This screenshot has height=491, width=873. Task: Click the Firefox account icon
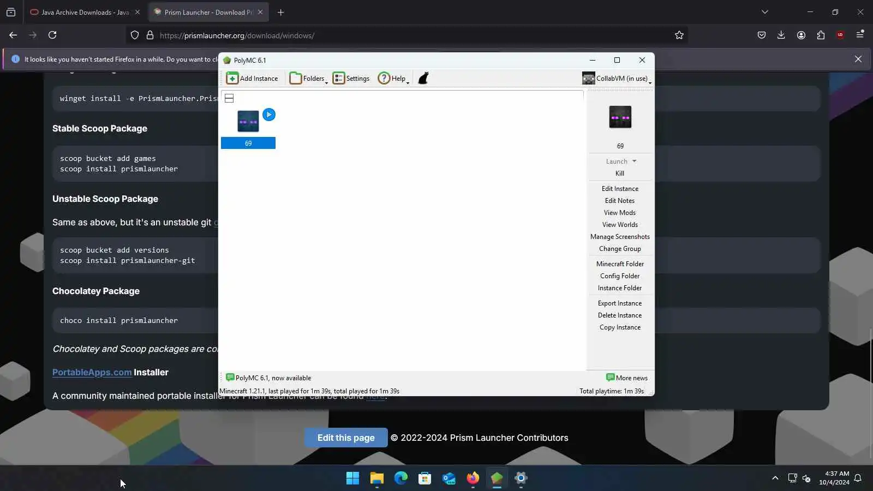(801, 35)
